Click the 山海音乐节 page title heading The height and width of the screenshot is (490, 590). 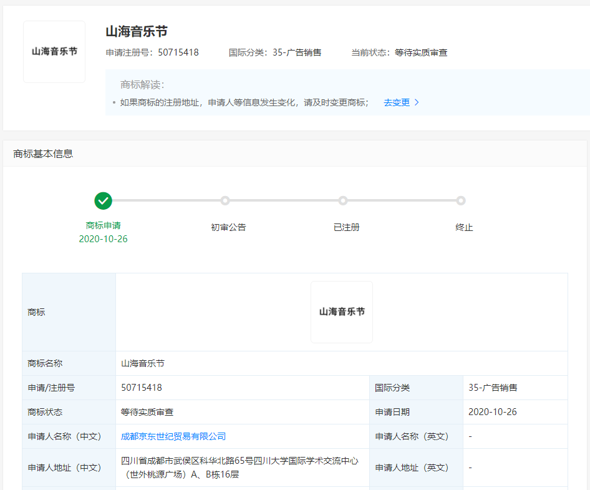(x=137, y=31)
